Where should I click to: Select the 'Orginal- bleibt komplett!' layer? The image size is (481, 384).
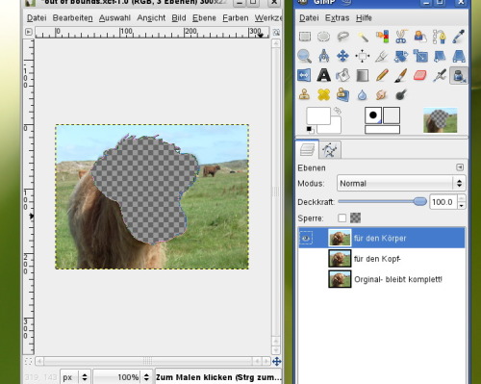click(x=381, y=279)
